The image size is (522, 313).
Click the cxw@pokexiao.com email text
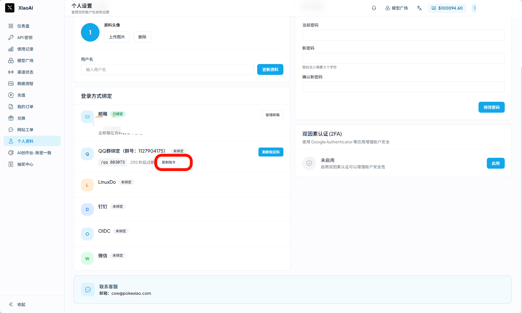coord(131,293)
